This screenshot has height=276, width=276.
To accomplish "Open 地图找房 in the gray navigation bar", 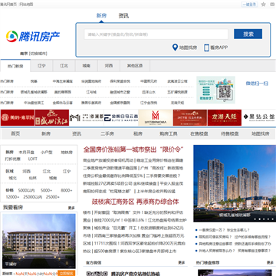I will click(261, 133).
